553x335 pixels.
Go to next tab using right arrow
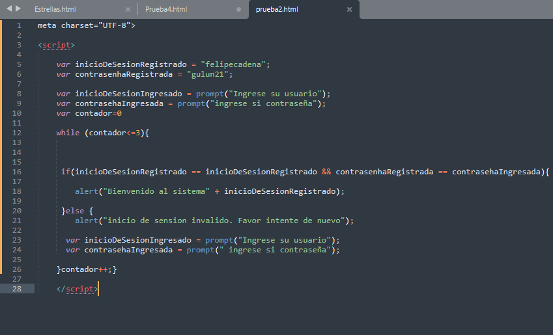coord(18,8)
